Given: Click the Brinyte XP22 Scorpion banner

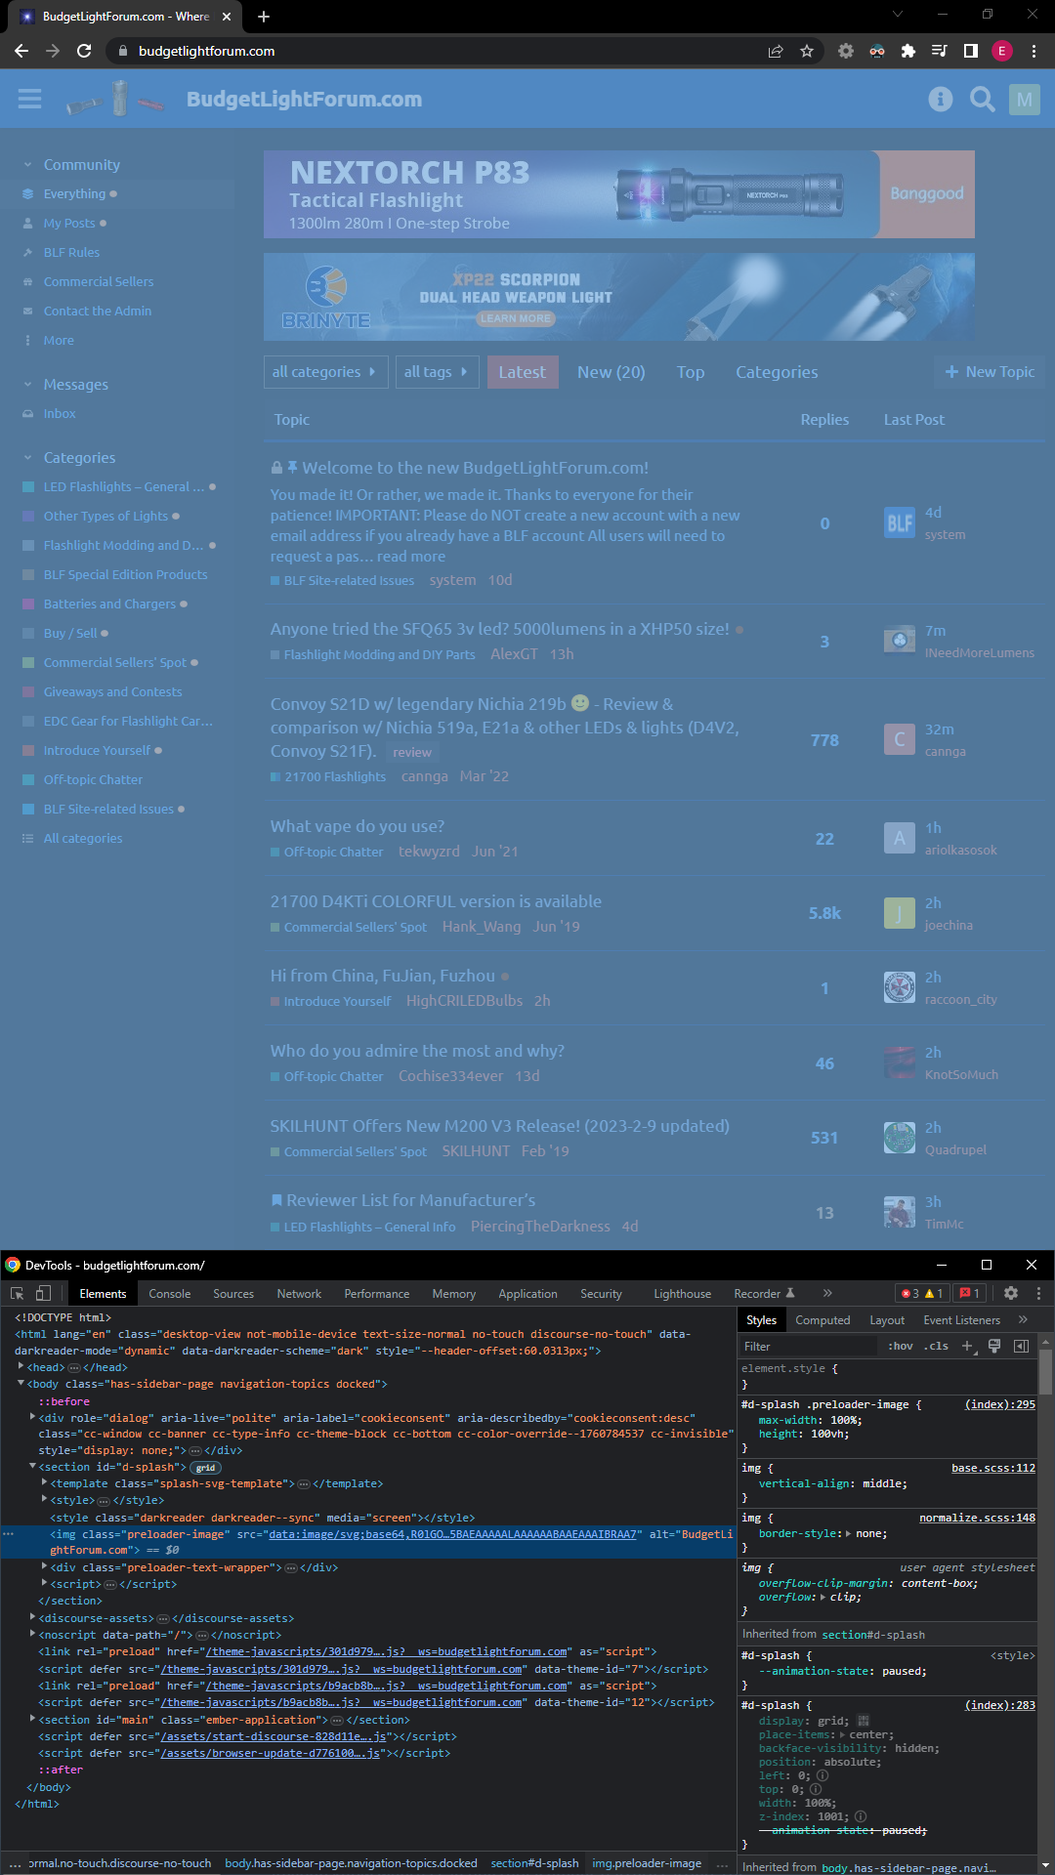Looking at the screenshot, I should pos(619,297).
